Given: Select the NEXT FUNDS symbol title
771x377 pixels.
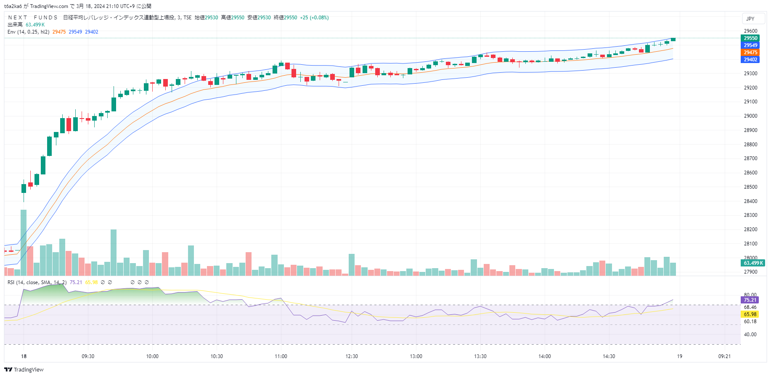Looking at the screenshot, I should coord(33,18).
